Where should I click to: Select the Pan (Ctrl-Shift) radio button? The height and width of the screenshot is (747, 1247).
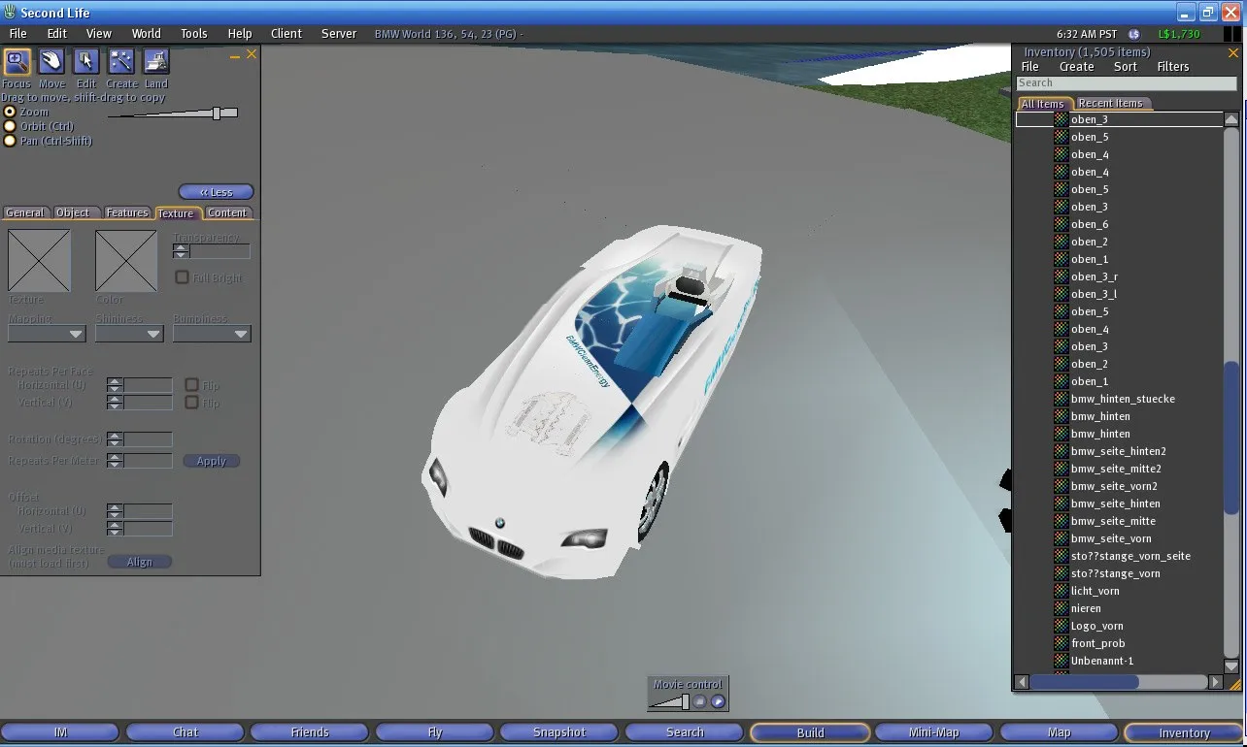(x=11, y=141)
